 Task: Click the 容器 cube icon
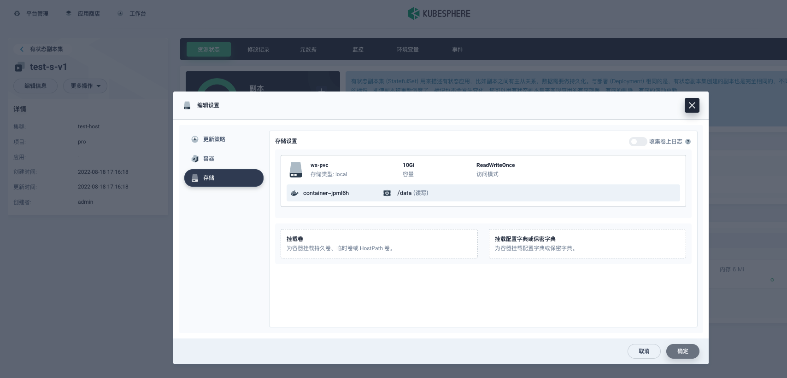coord(195,159)
